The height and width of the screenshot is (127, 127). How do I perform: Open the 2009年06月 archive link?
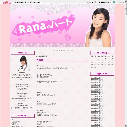point(96,125)
